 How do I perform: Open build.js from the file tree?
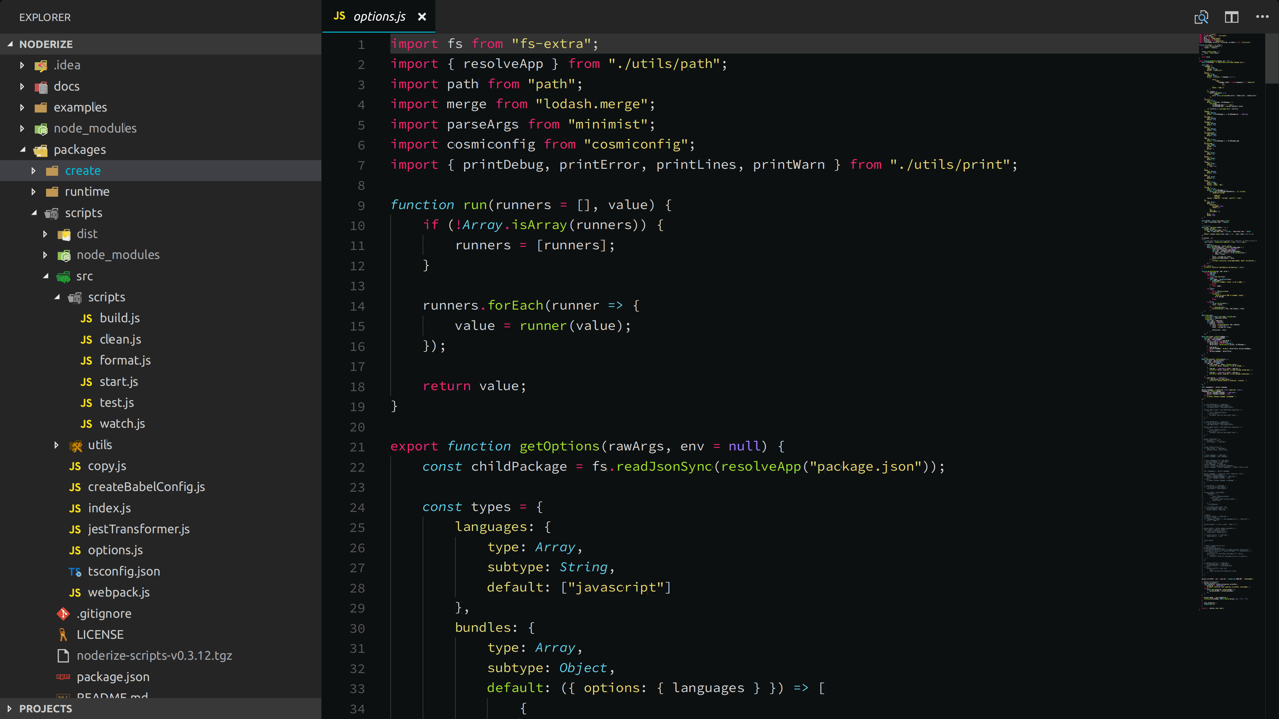119,318
